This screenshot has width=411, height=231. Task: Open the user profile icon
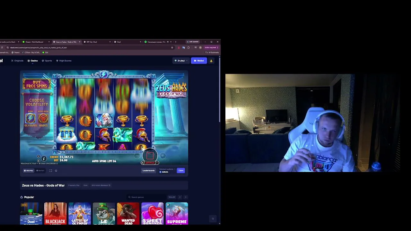click(x=211, y=61)
